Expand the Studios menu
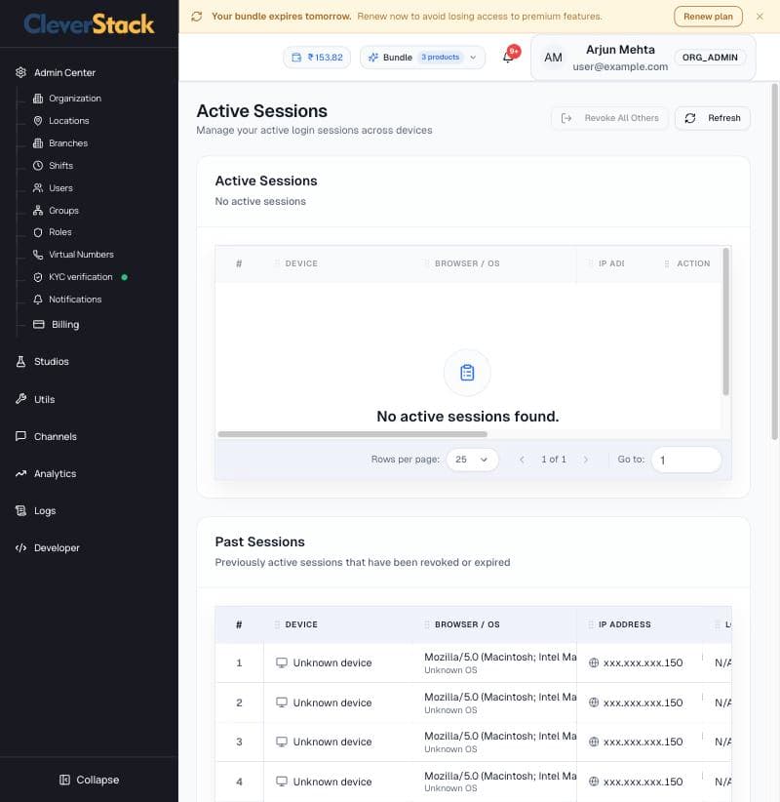 click(51, 362)
